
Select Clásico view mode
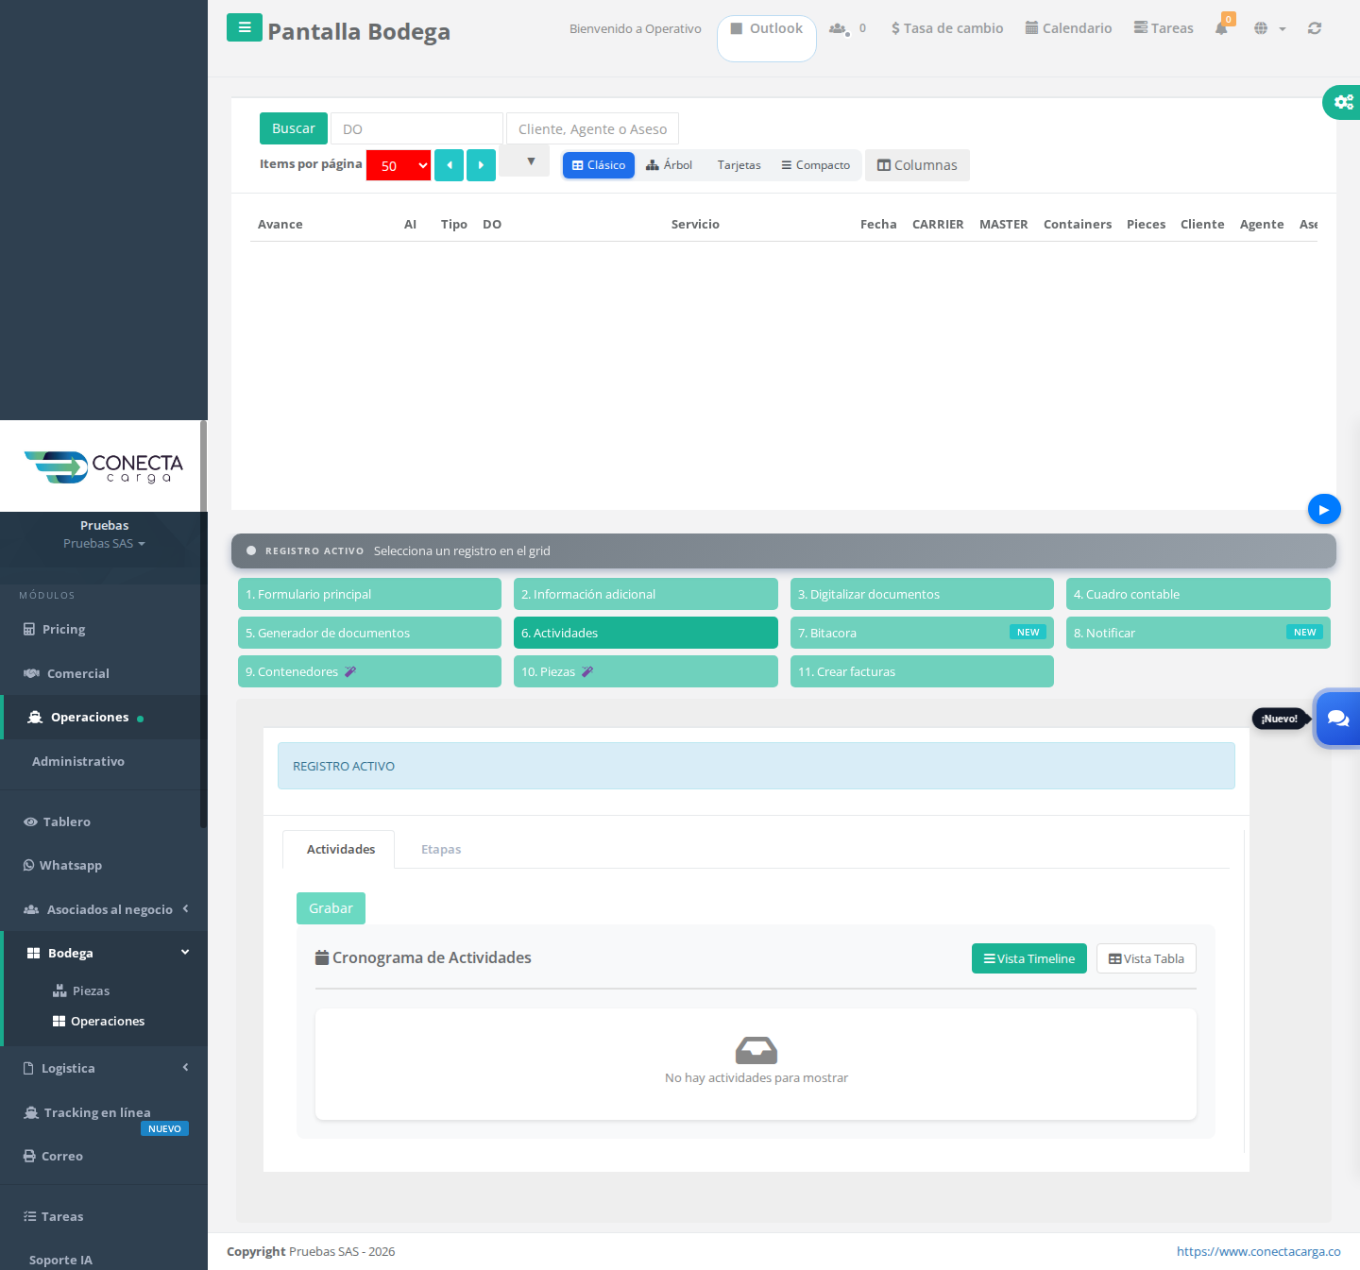tap(599, 165)
